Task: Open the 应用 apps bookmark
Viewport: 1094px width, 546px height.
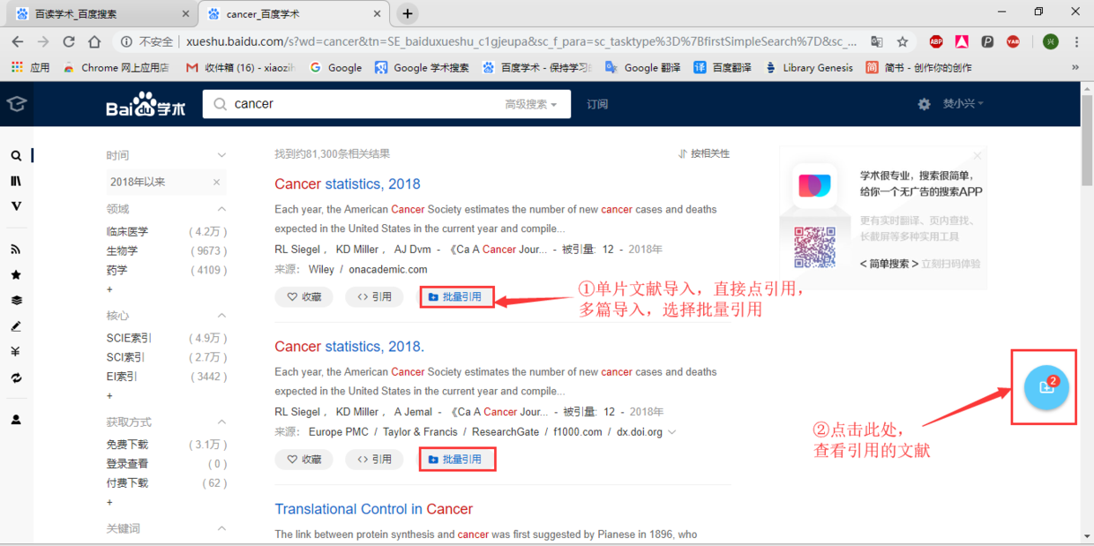Action: [31, 67]
